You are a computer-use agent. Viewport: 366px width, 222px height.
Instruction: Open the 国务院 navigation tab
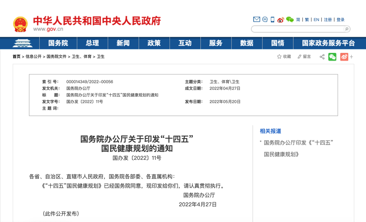point(58,43)
